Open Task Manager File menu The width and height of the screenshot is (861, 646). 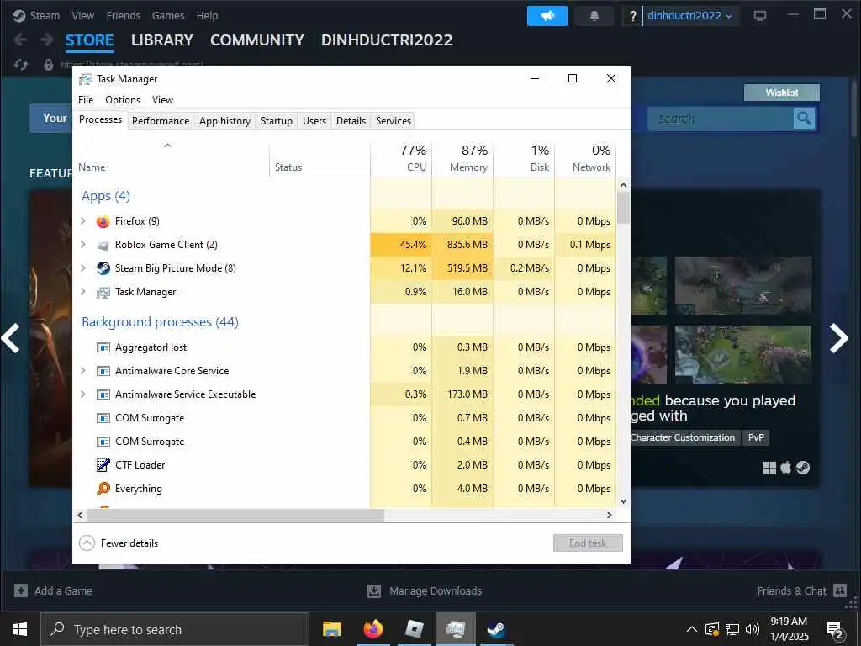coord(86,100)
